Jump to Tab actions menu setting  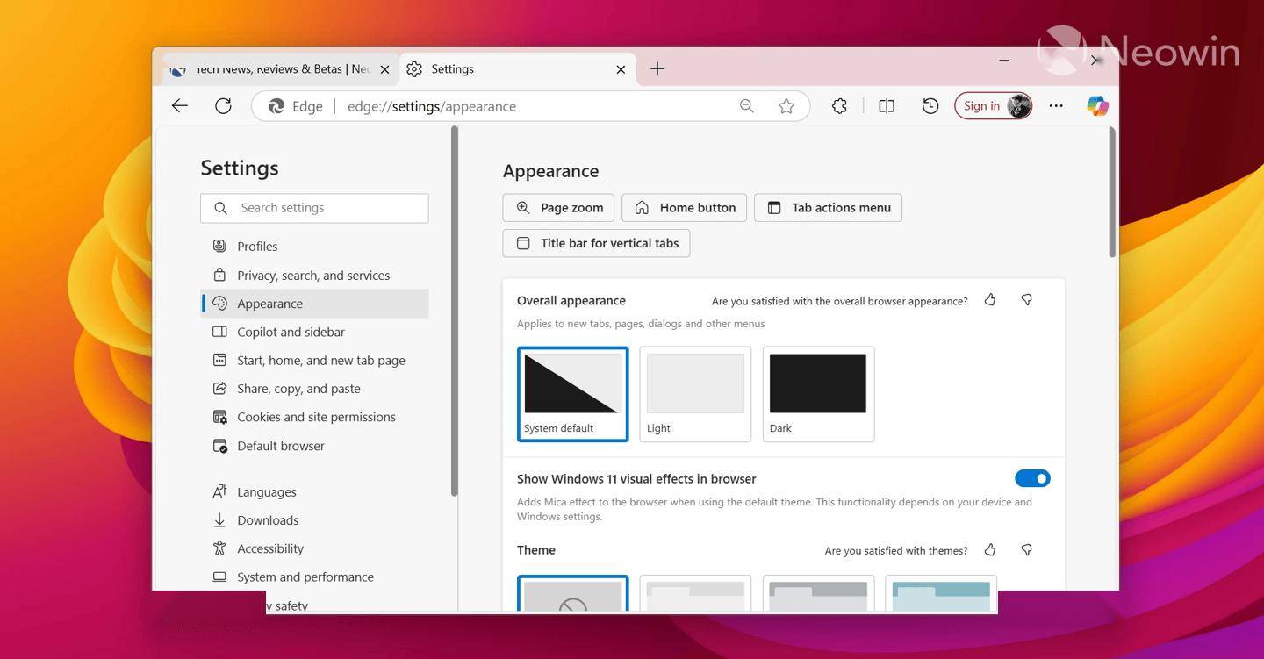point(828,208)
